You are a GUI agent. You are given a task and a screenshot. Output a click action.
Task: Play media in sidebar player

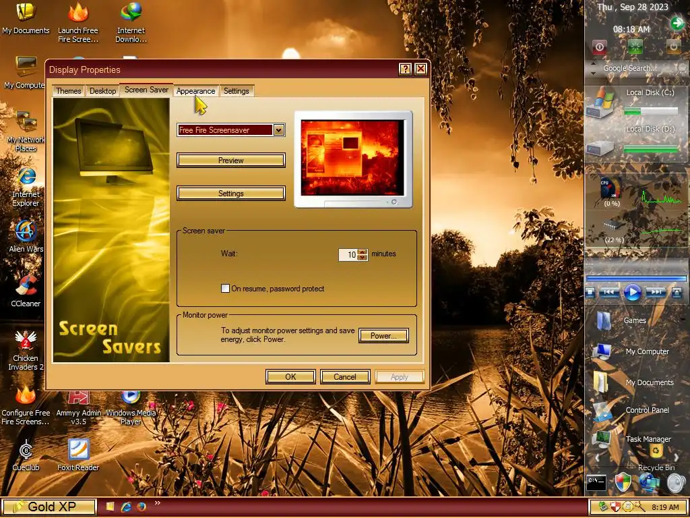click(x=633, y=293)
